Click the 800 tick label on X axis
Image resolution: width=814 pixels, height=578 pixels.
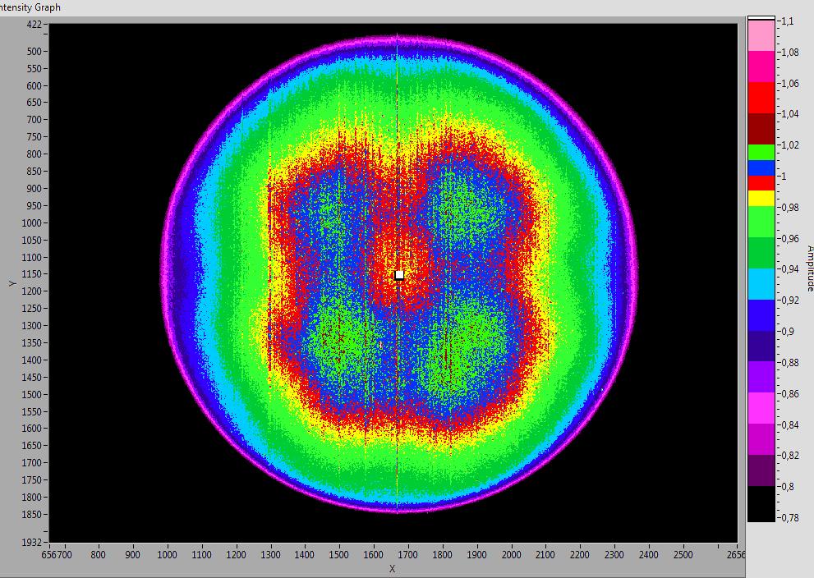point(98,555)
